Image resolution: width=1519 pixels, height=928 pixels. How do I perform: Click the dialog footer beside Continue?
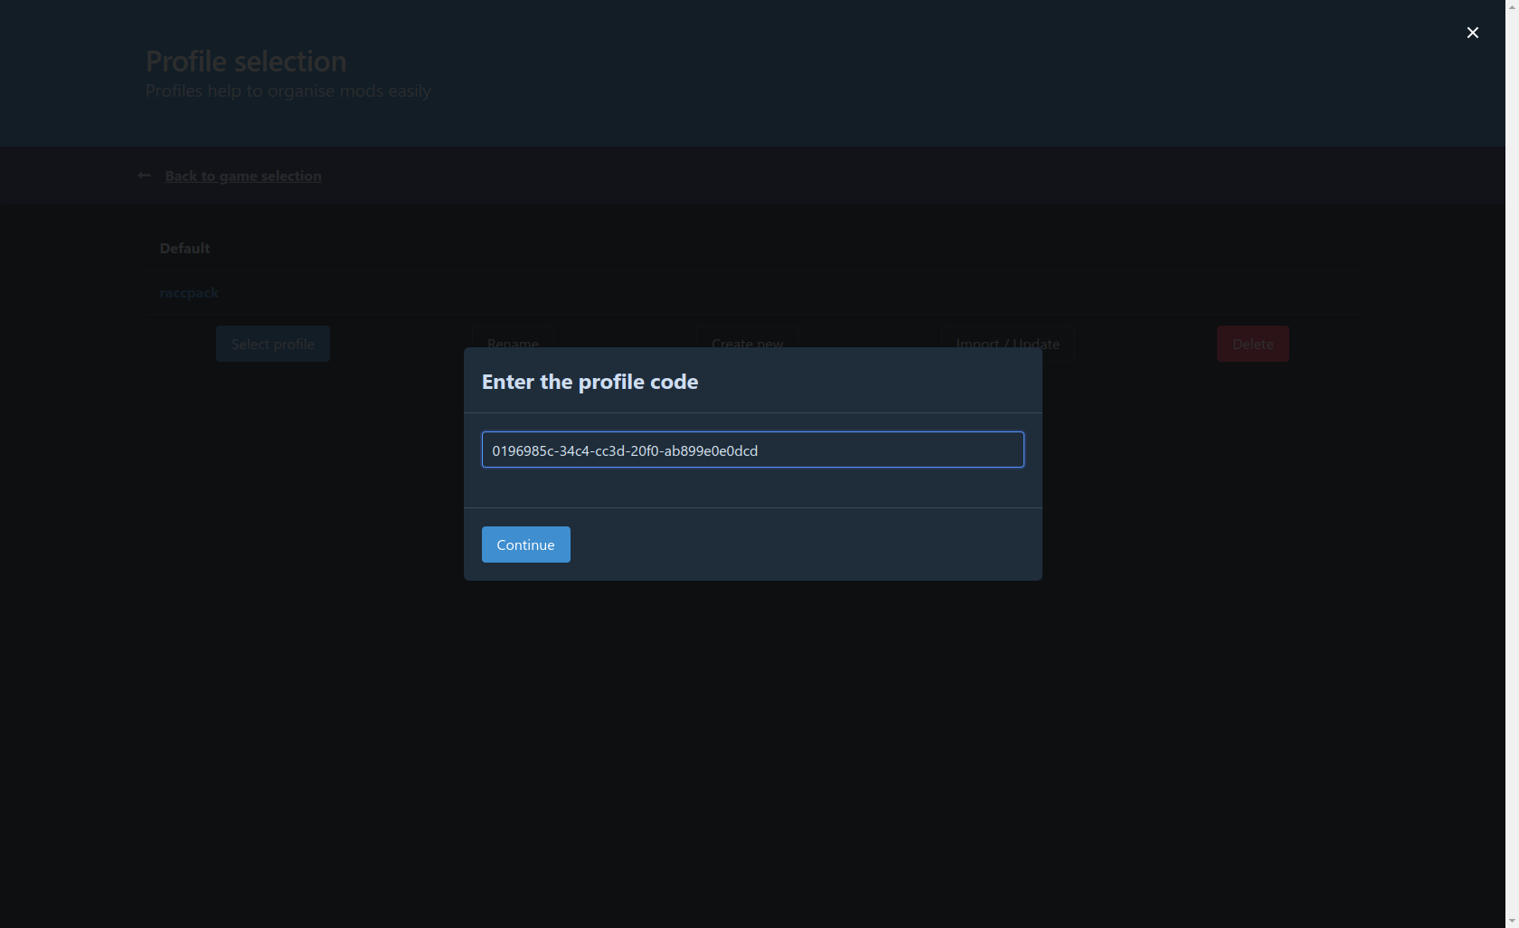click(796, 544)
